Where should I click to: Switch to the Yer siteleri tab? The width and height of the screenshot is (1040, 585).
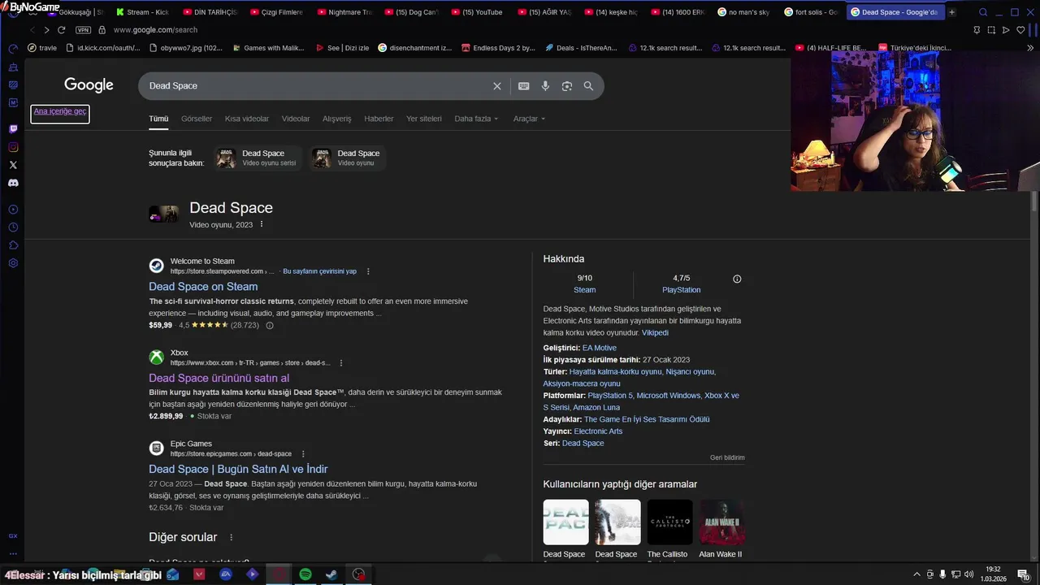424,119
